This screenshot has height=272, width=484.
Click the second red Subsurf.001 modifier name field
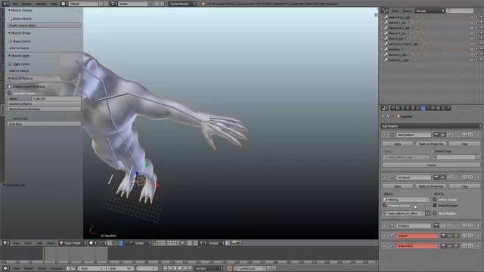point(417,246)
